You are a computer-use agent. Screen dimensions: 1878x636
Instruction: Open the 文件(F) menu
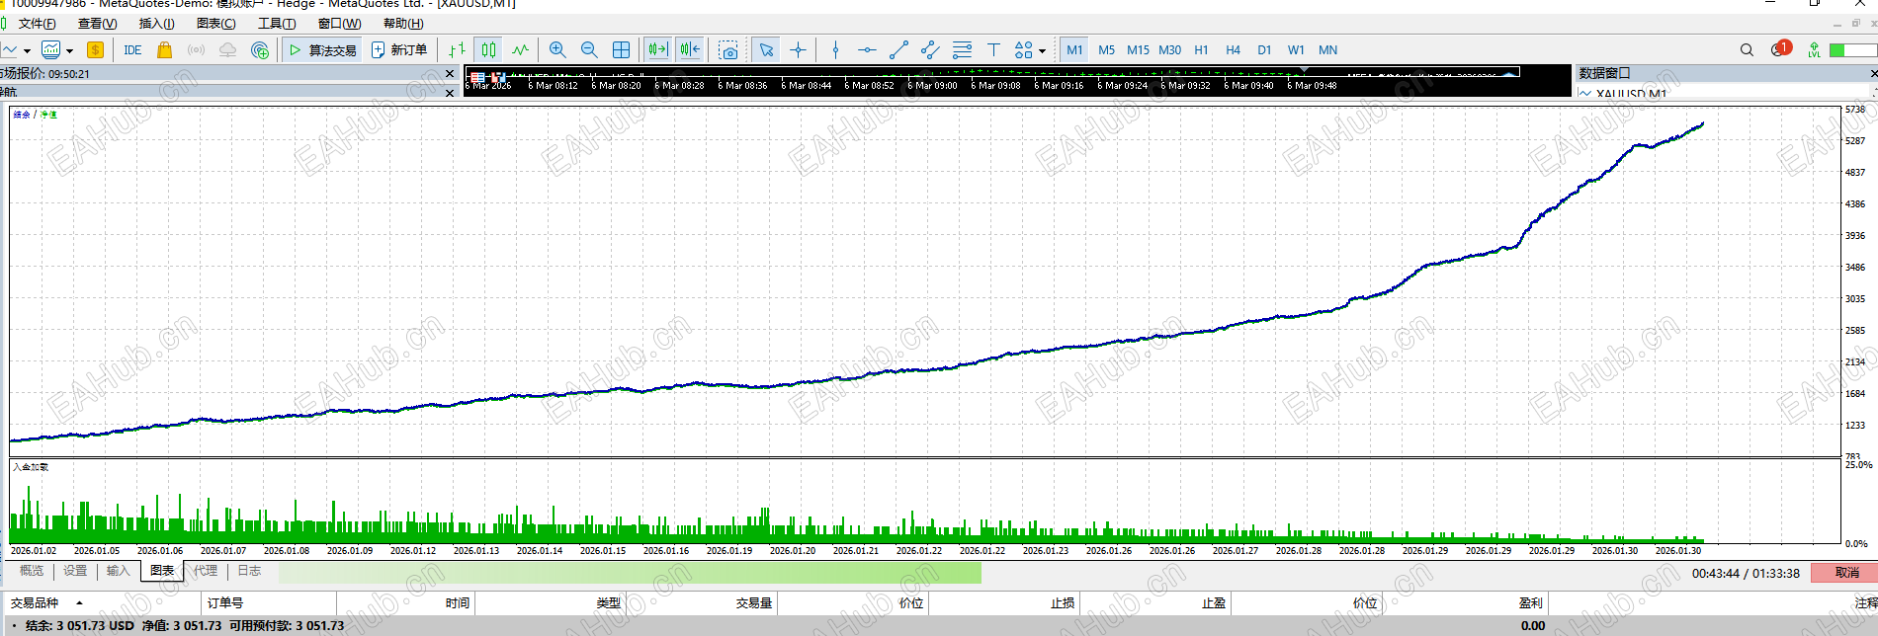tap(37, 23)
